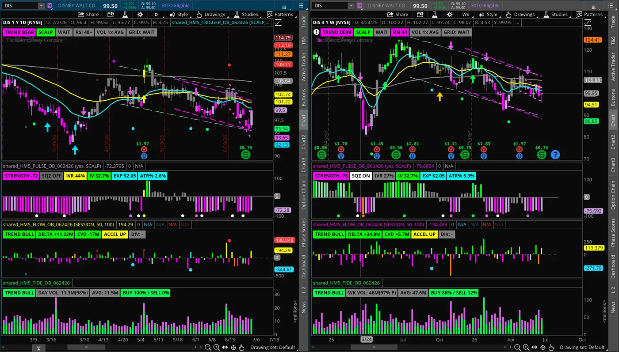619x352 pixels.
Task: Click the ACCEL UP label in left flow panel
Action: (x=115, y=234)
